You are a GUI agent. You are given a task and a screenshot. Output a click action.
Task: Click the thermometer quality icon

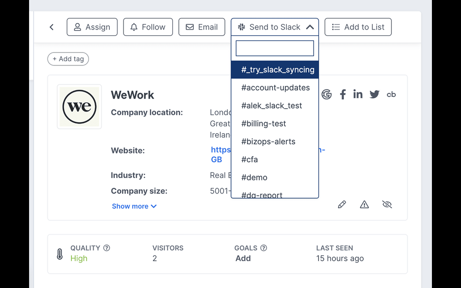[x=59, y=254]
